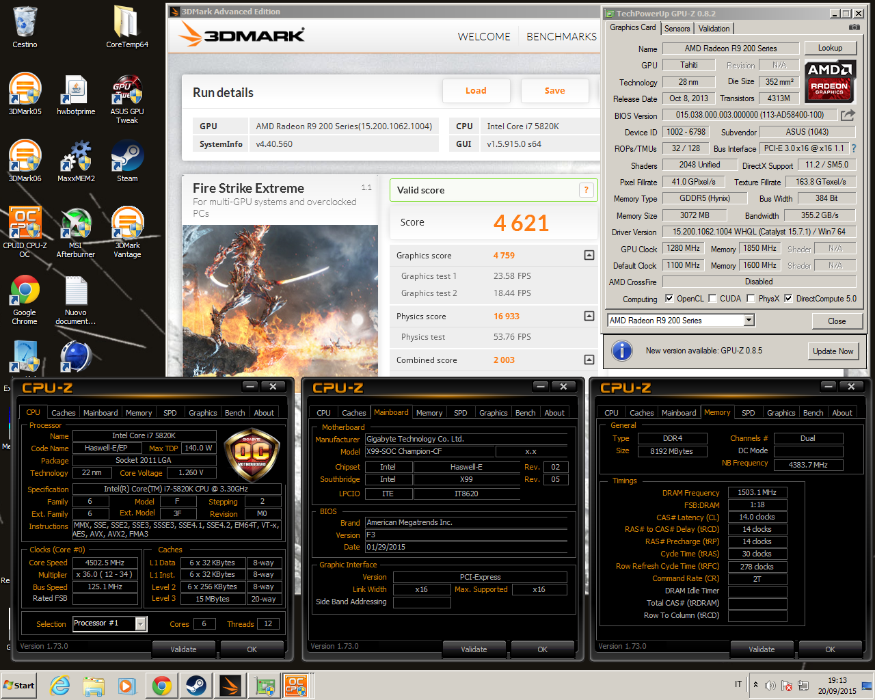Switch to Chrome in the taskbar
This screenshot has width=875, height=700.
point(162,686)
